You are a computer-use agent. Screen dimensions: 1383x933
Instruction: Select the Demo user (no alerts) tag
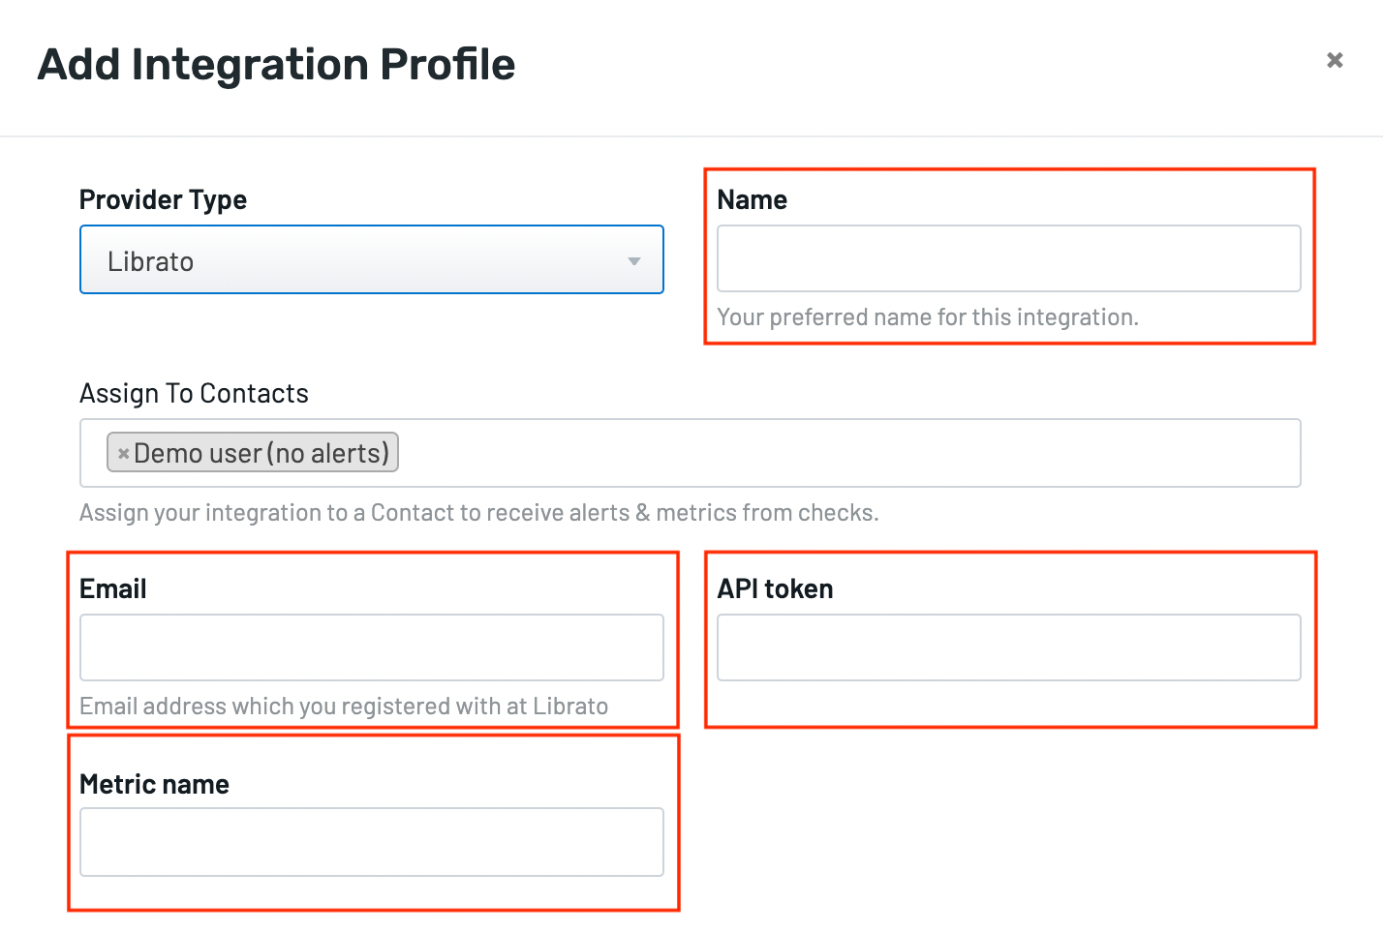(253, 453)
